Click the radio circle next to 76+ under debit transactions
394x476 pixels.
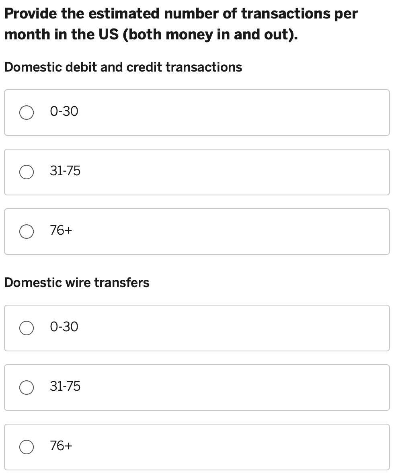[27, 232]
